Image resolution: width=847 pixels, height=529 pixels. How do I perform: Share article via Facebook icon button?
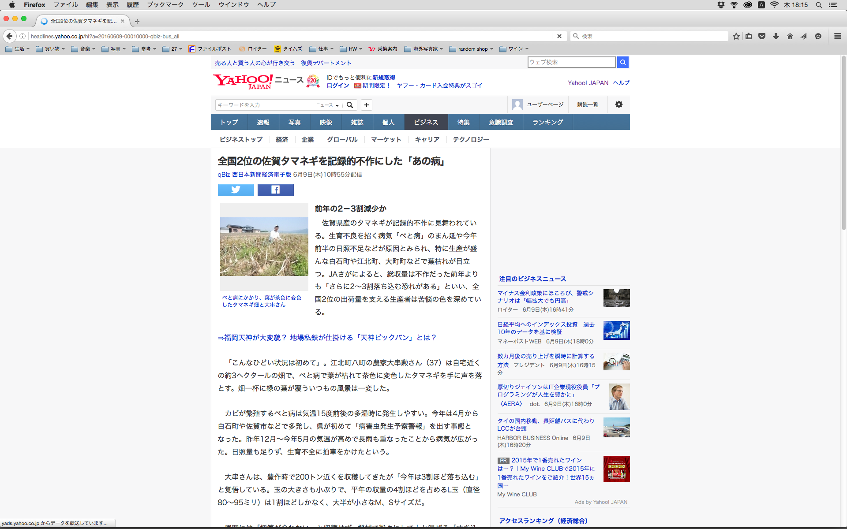point(275,190)
